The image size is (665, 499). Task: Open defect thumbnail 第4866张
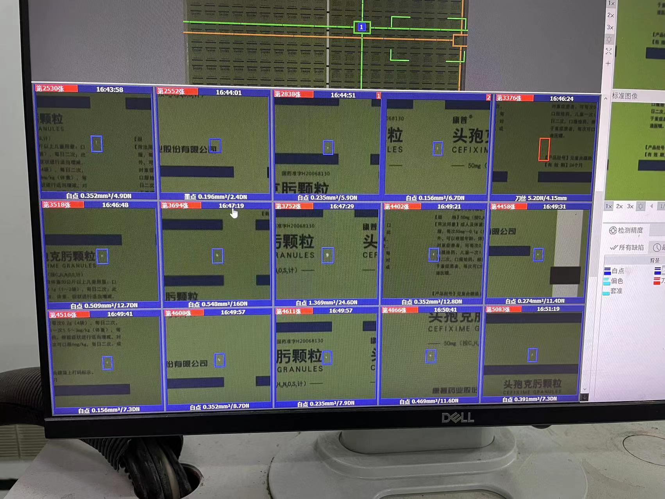pos(430,355)
